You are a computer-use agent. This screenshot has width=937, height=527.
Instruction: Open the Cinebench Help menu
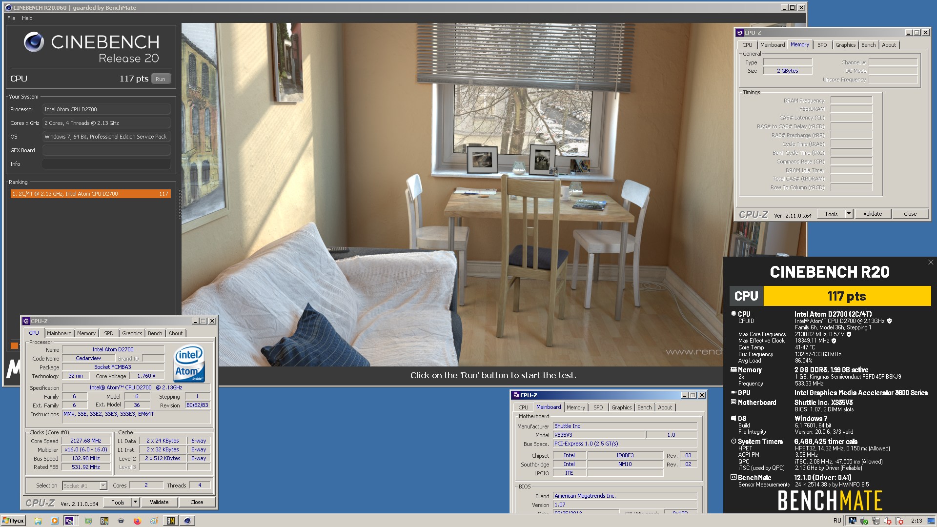27,18
